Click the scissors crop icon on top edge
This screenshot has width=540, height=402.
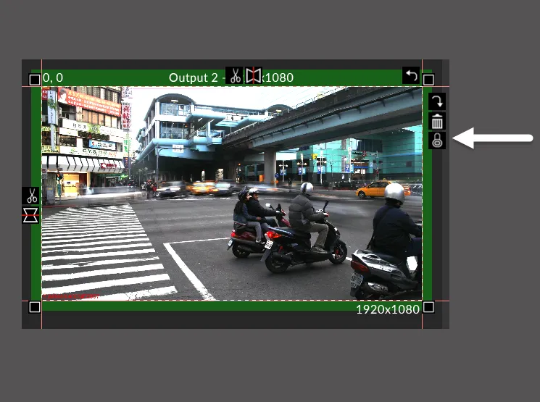click(234, 75)
